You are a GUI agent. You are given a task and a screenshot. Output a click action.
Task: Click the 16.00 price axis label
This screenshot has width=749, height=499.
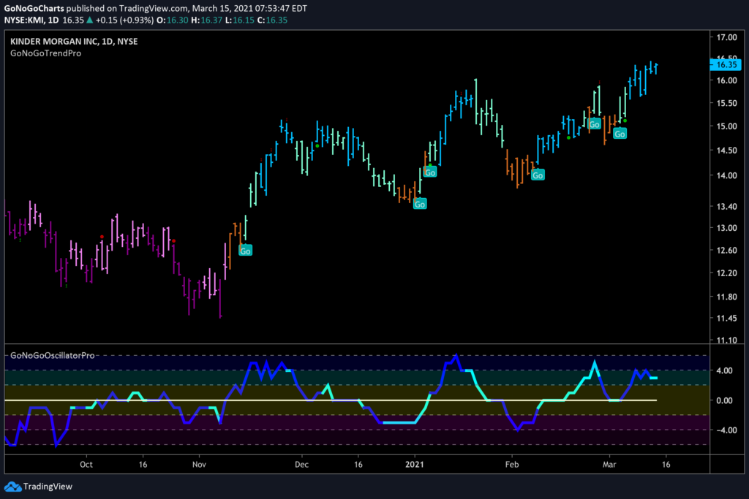point(726,80)
